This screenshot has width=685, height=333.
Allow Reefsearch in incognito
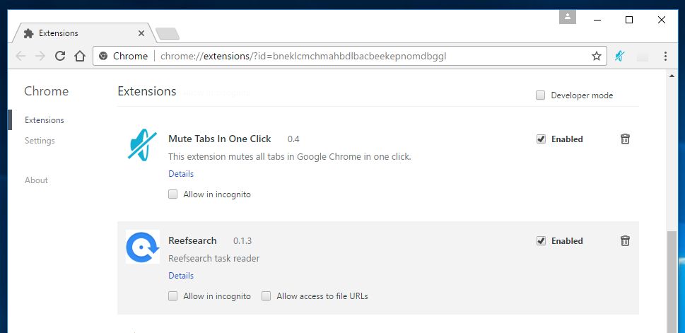pos(173,296)
